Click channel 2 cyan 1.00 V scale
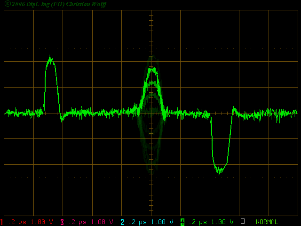301x226 pixels. (162, 222)
